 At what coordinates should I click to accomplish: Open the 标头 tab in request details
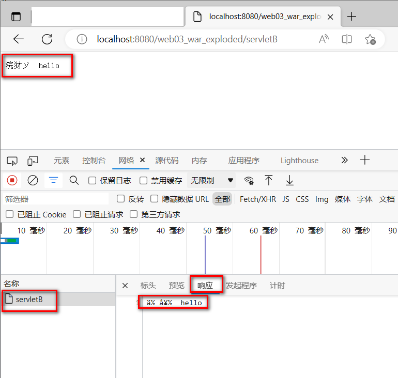[148, 286]
